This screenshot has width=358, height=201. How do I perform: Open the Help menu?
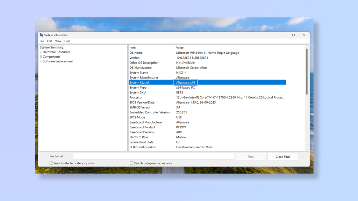click(67, 41)
